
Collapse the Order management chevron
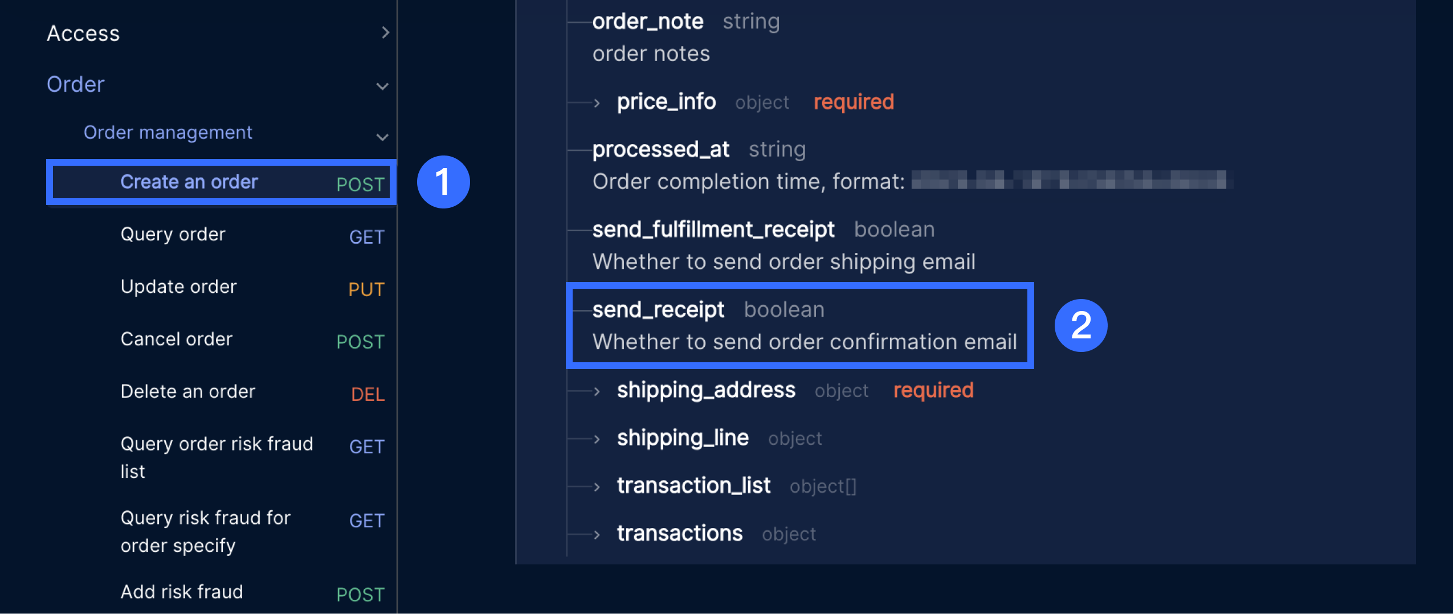[x=382, y=137]
